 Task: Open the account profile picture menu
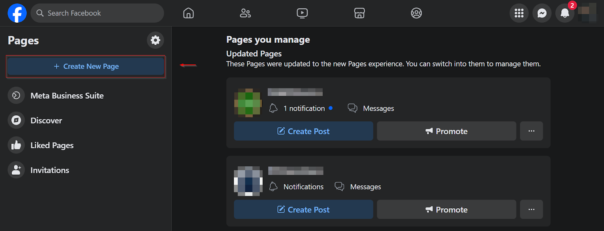point(587,13)
